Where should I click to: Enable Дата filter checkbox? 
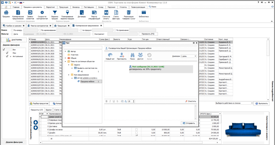click(x=12, y=34)
